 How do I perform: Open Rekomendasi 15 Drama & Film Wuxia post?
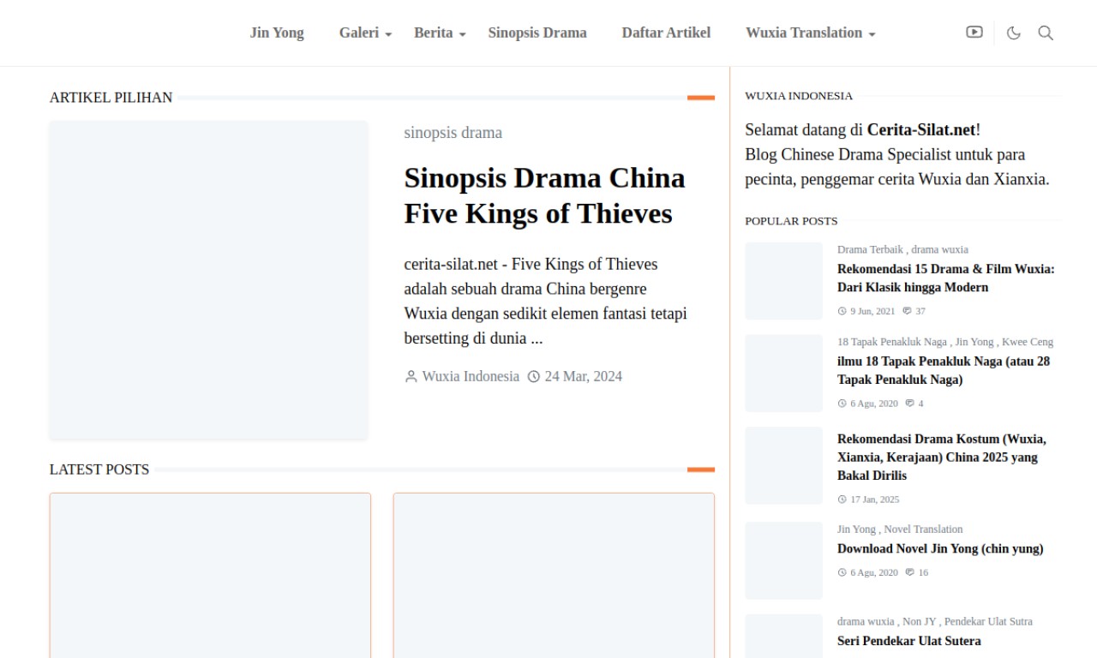(x=946, y=278)
